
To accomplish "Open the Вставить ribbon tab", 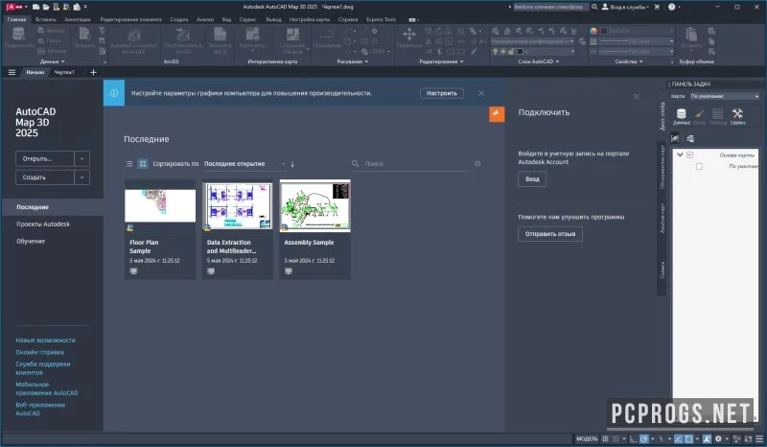I will (45, 19).
